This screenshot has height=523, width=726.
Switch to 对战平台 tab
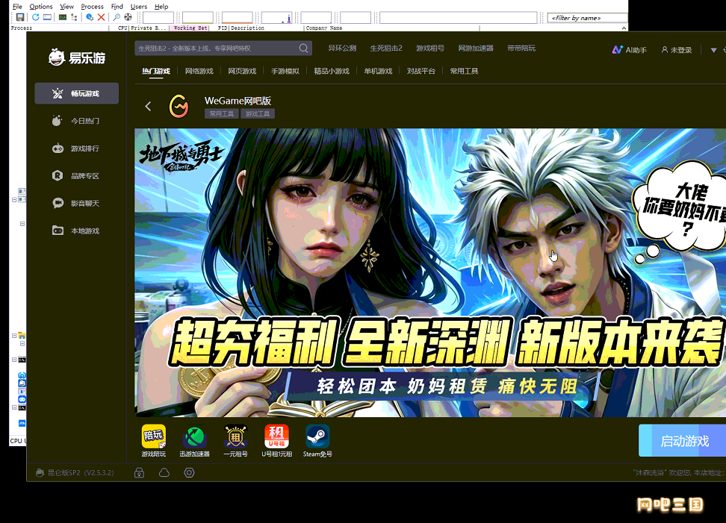[x=421, y=71]
